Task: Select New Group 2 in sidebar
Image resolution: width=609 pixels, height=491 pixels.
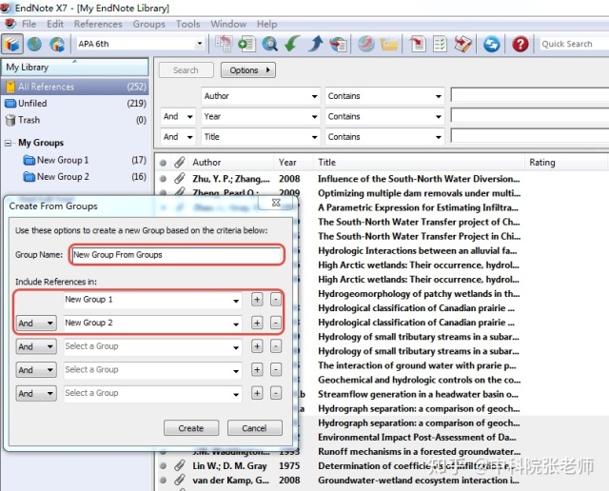Action: click(84, 177)
